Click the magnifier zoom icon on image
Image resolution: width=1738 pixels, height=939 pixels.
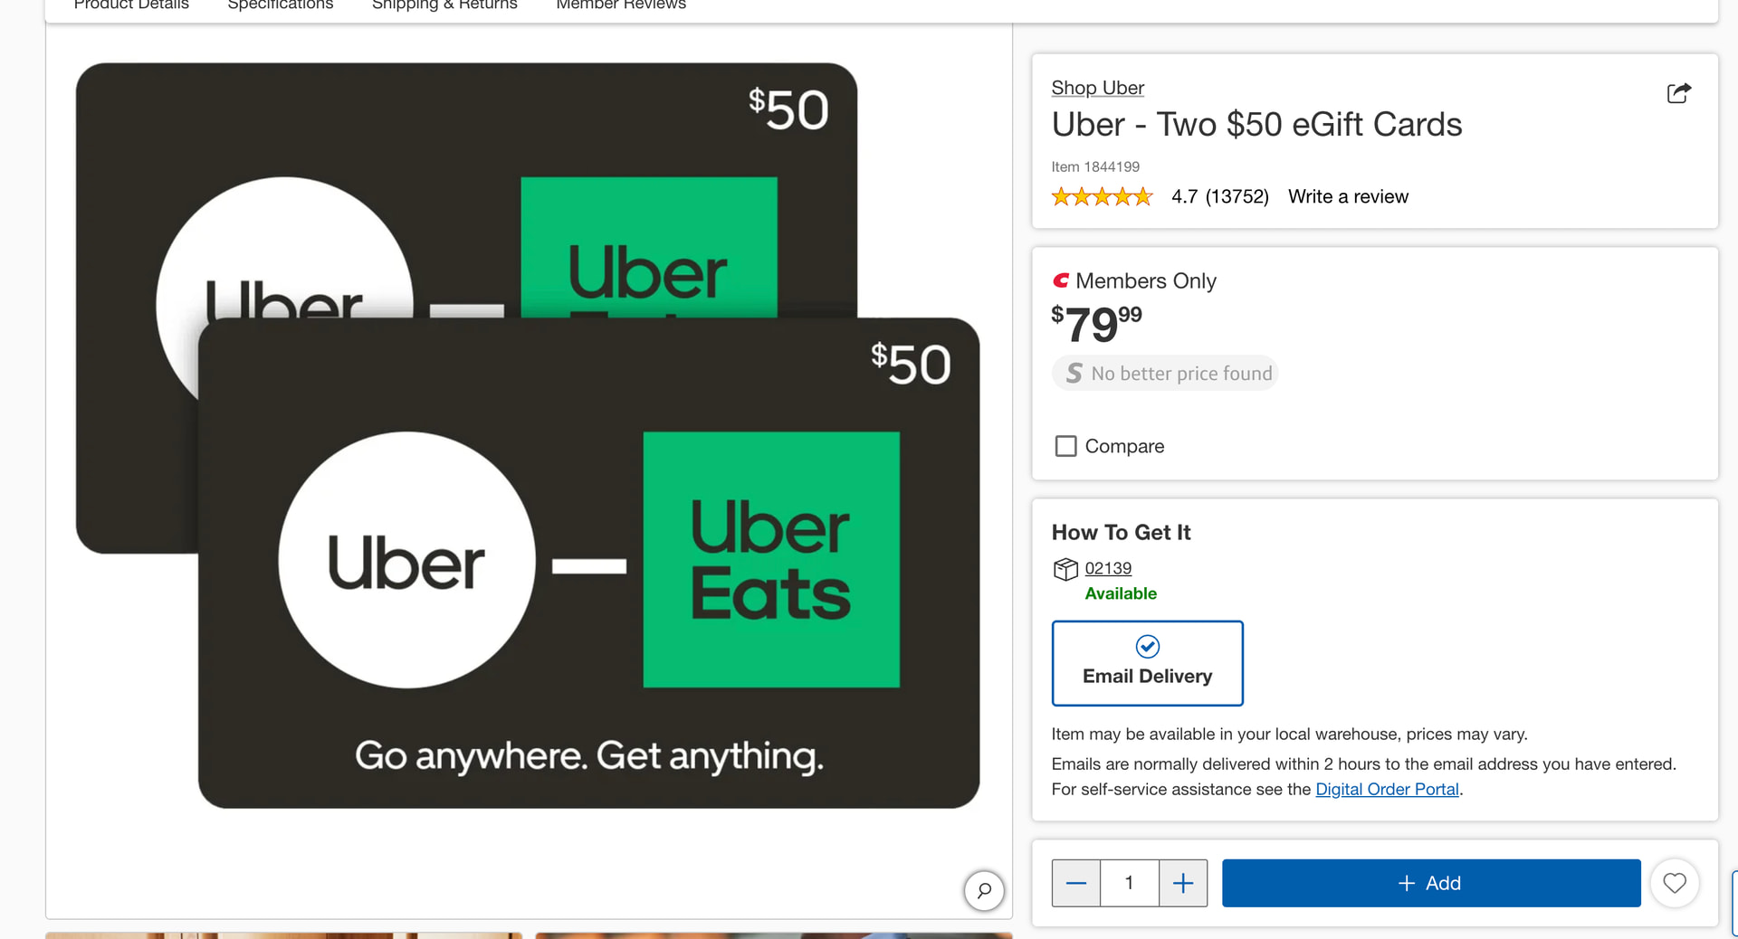pos(984,890)
